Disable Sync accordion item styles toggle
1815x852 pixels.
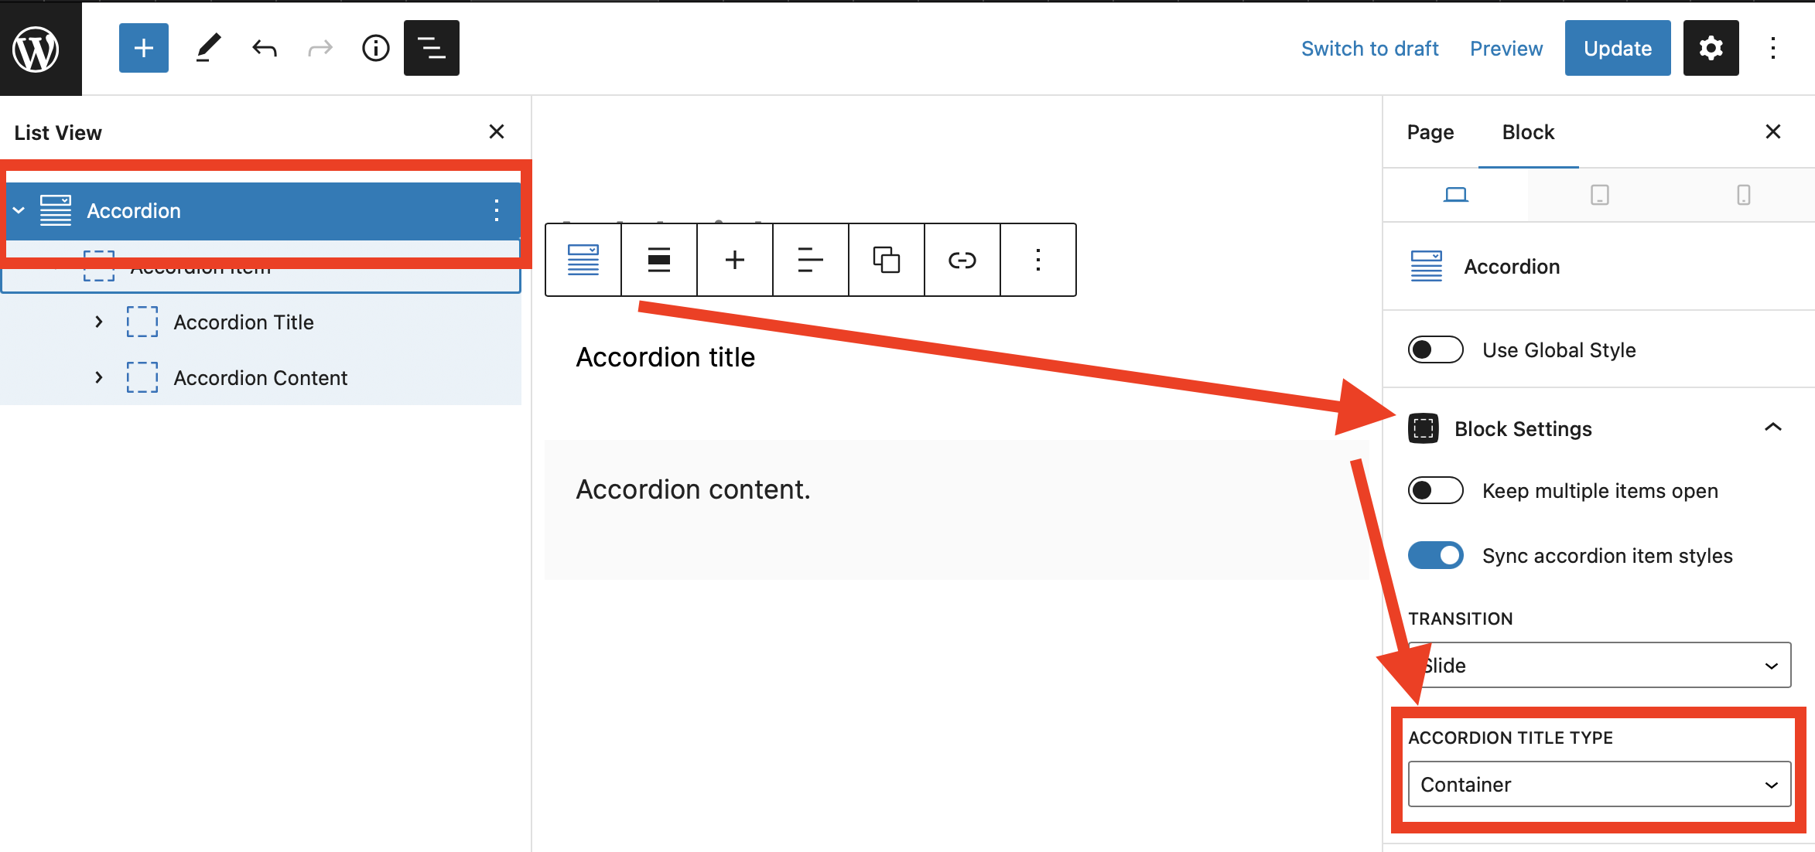1435,555
